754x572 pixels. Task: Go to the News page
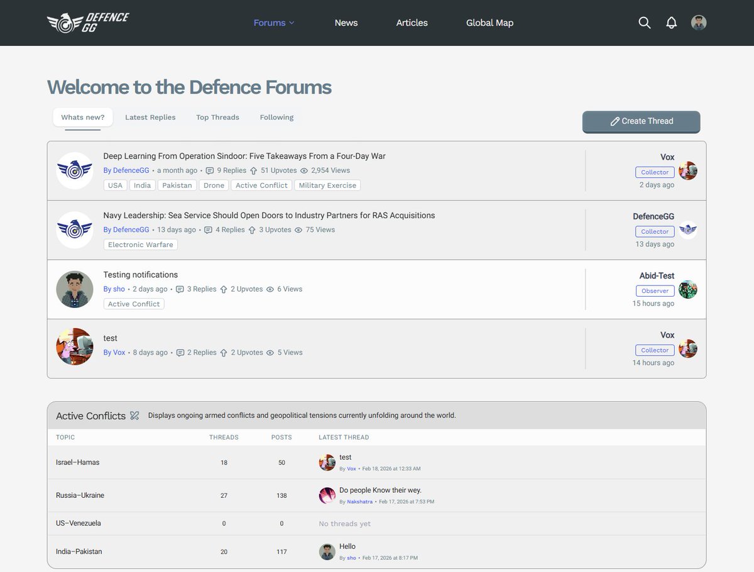pyautogui.click(x=346, y=23)
